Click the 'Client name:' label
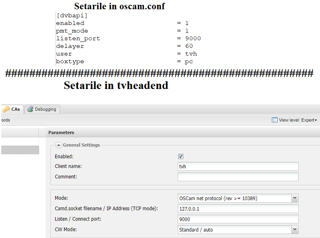320x238 pixels. point(68,166)
